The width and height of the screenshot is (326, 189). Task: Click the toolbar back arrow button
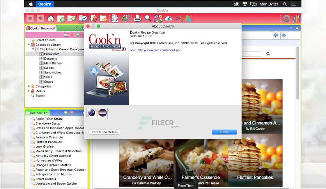(x=30, y=18)
